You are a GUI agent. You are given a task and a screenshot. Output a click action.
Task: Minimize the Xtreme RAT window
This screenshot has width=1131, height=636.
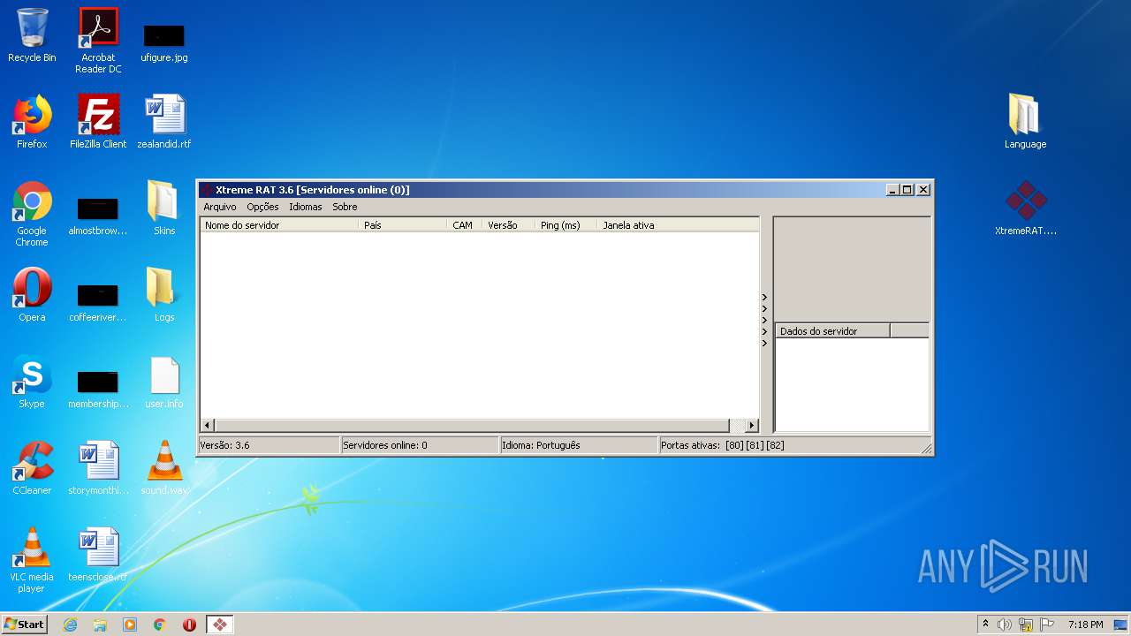[892, 190]
